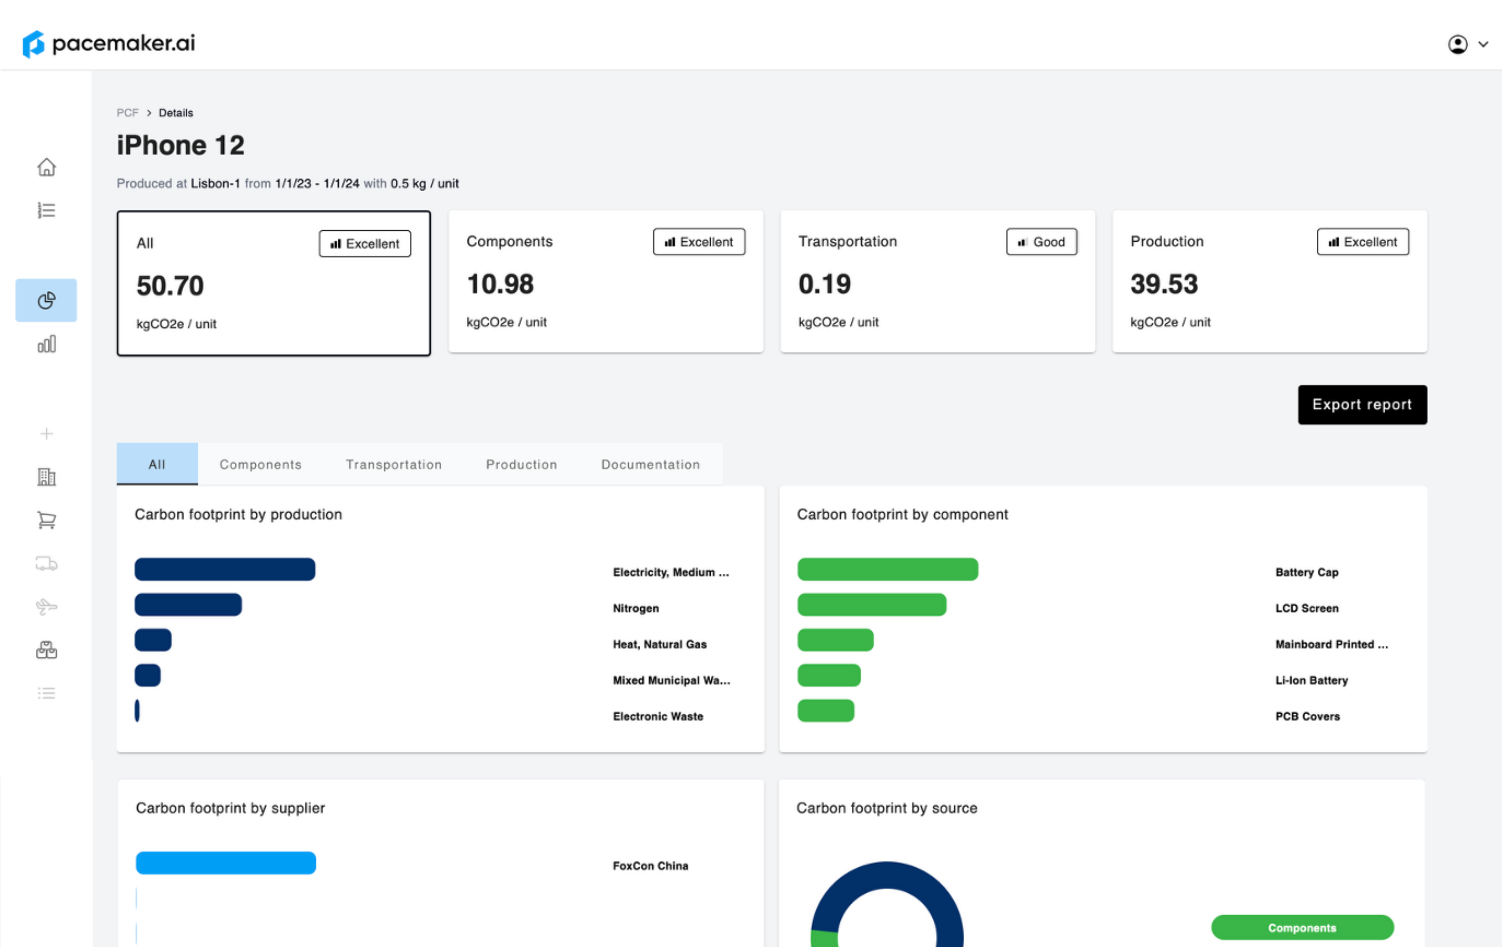Click the 'Heat, Natural Gas' label
Screen dimensions: 1502x947
(660, 645)
